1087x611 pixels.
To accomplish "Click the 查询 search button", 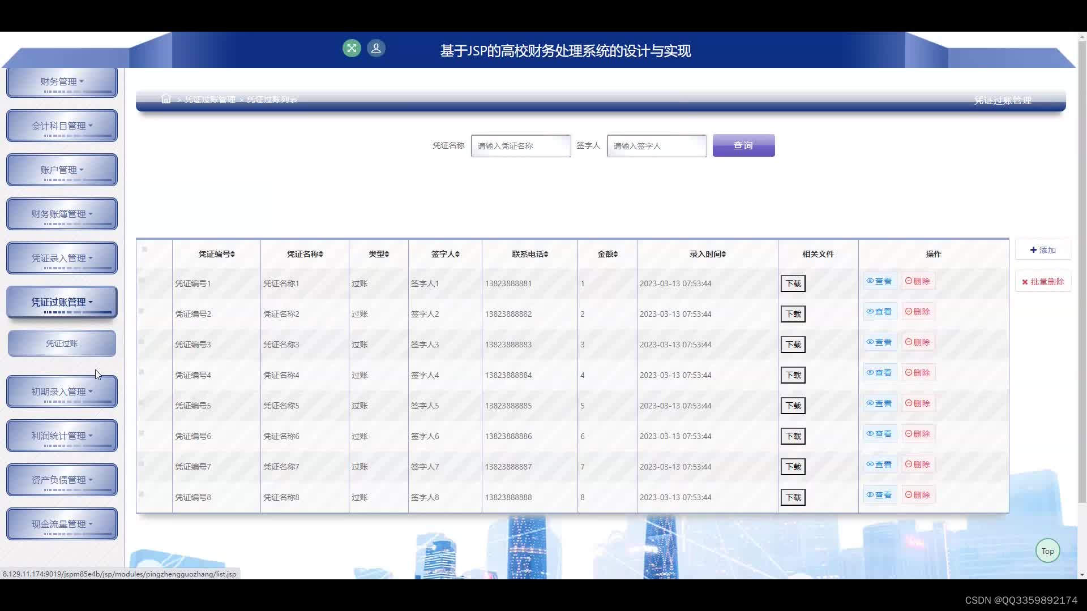I will [743, 145].
